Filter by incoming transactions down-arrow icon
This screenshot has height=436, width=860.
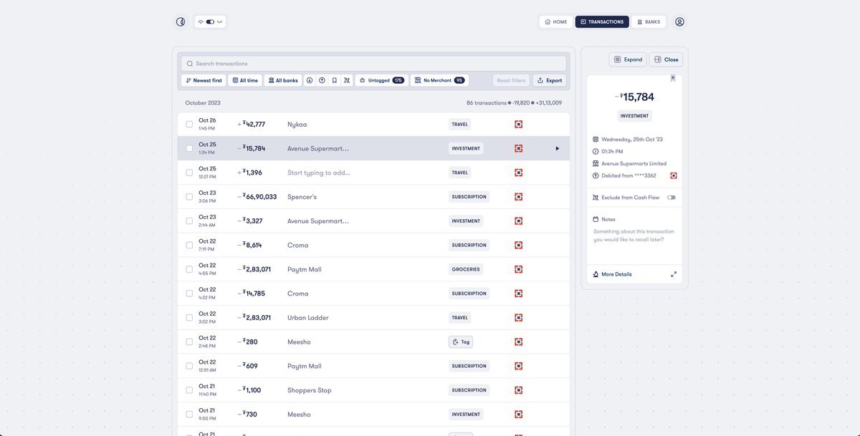pos(310,81)
